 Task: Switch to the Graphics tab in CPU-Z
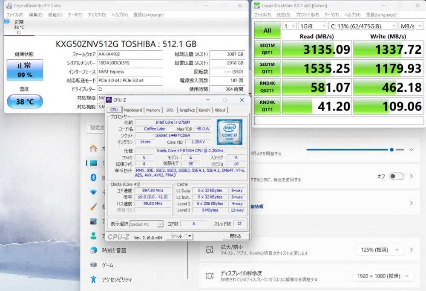tap(187, 110)
